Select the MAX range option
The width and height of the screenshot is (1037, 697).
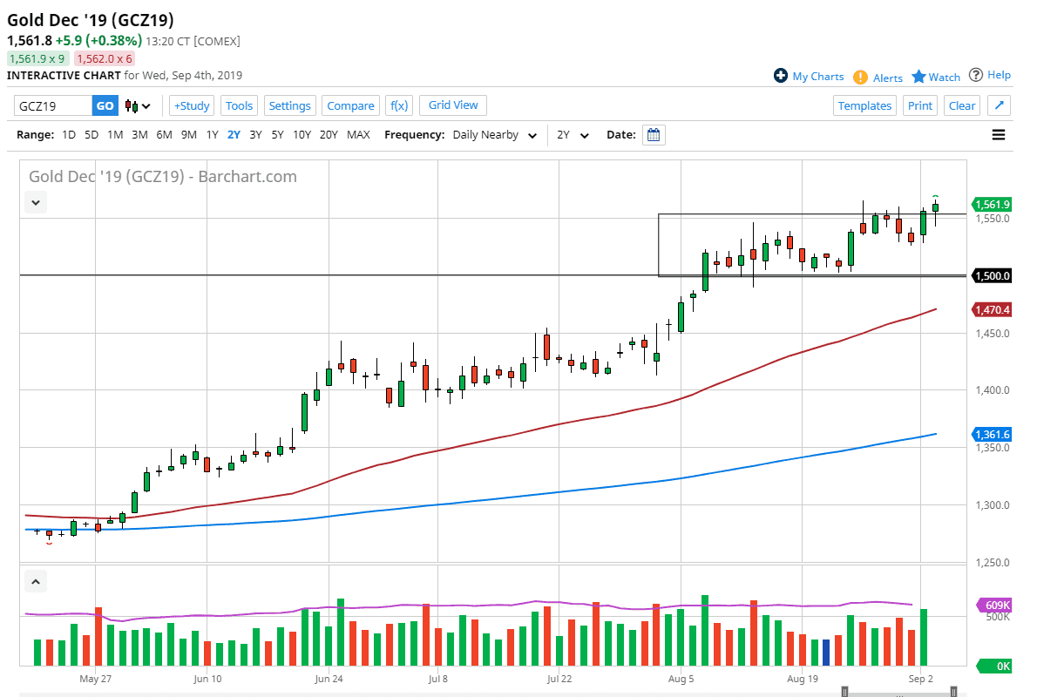click(358, 135)
